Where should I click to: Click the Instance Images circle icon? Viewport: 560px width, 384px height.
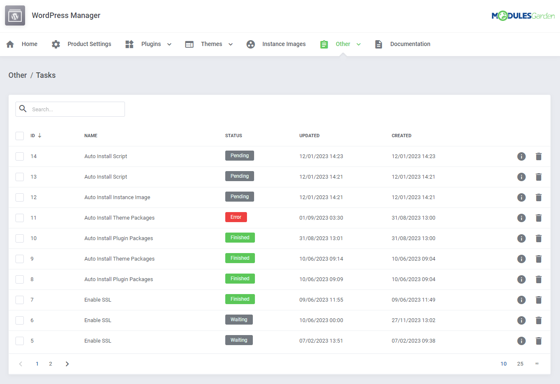tap(251, 44)
